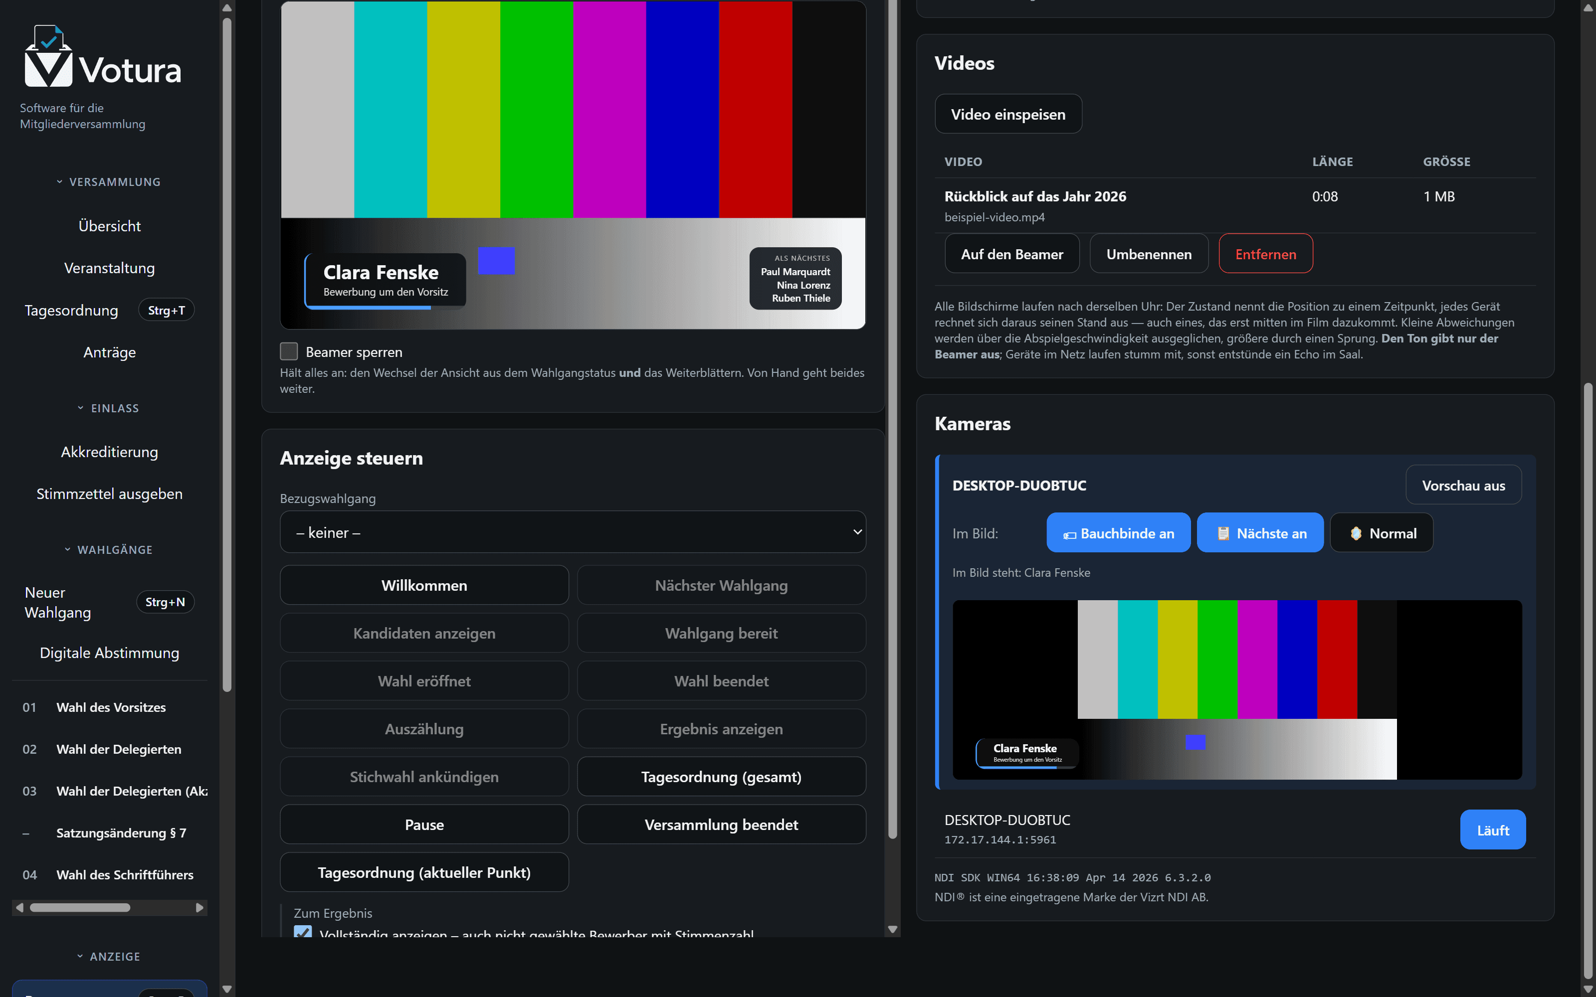1596x997 pixels.
Task: Click the page scrollbar down arrow
Action: click(1588, 989)
